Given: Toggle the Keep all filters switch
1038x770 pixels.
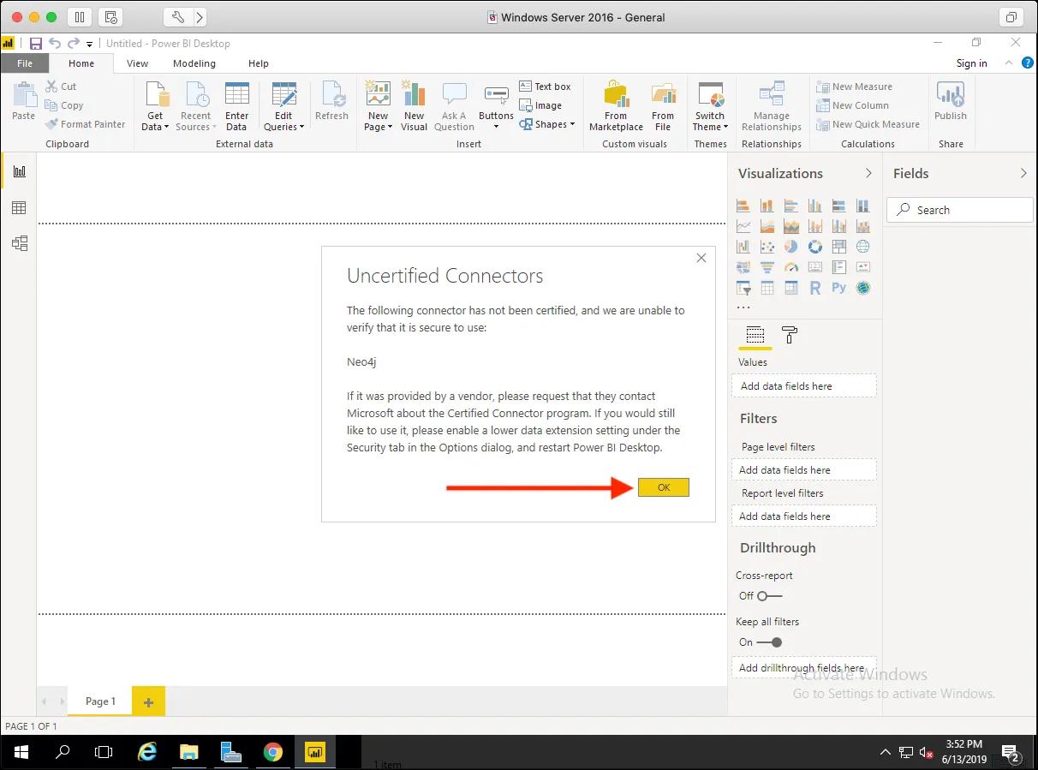Looking at the screenshot, I should tap(770, 642).
